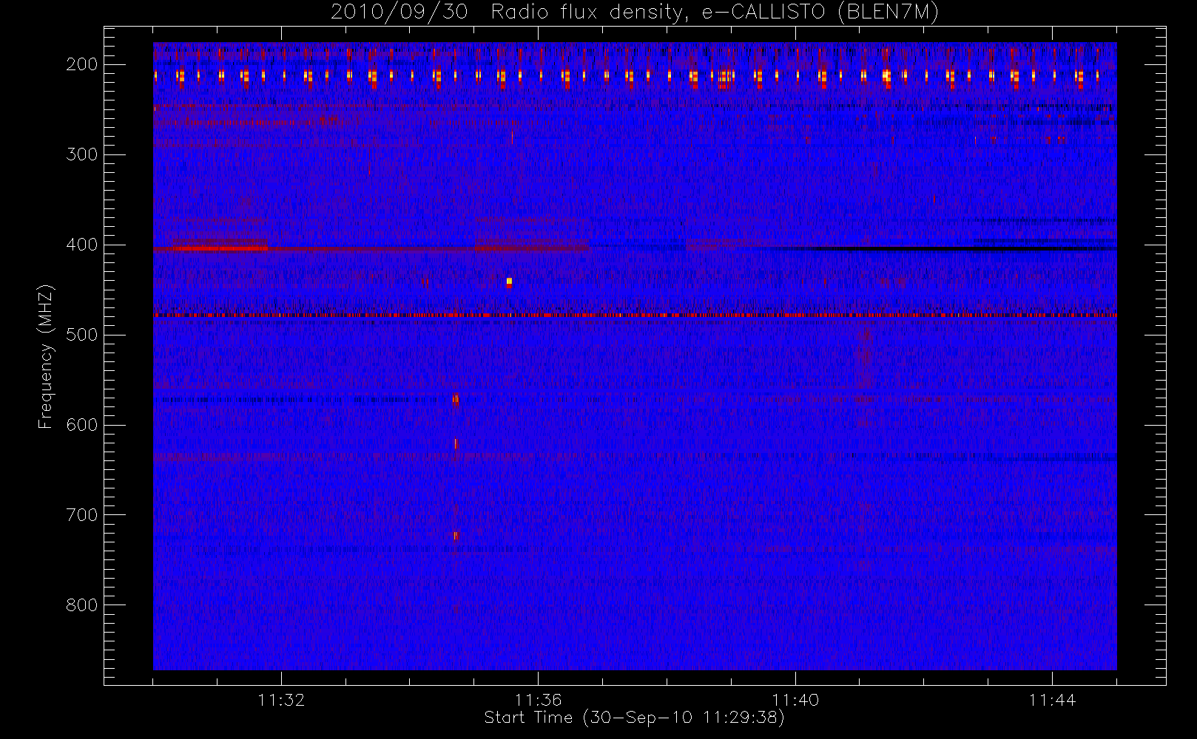Click the bright yellow burst spot near 440 MHz
Image resolution: width=1197 pixels, height=739 pixels.
509,281
